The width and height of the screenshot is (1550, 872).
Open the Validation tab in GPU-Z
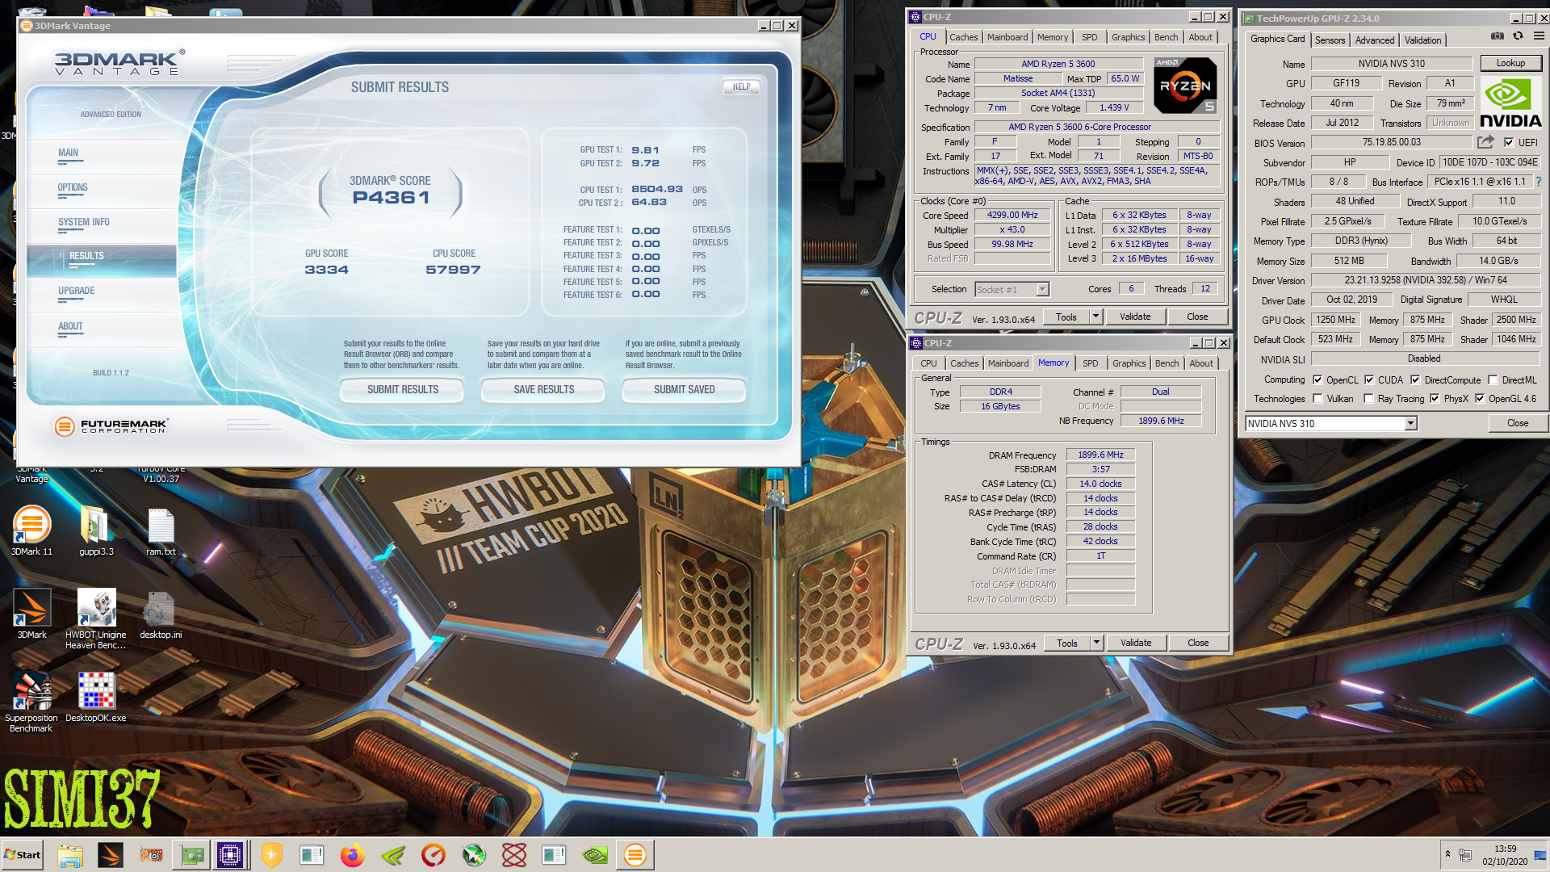[1422, 40]
